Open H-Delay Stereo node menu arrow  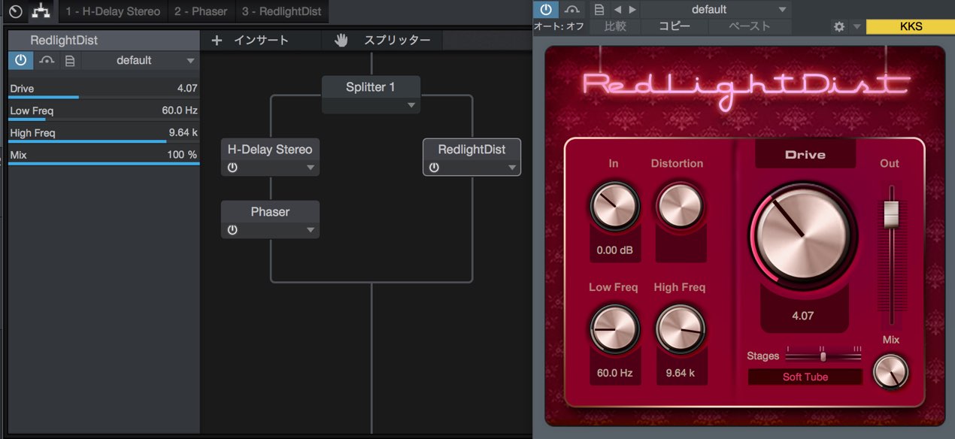[311, 168]
